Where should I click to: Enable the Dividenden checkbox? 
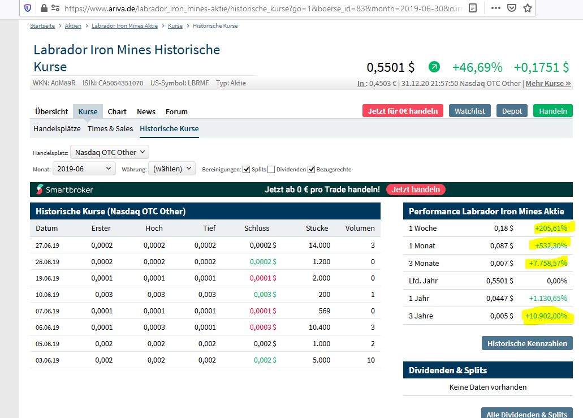point(270,168)
